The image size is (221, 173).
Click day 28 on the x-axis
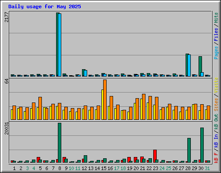click(188, 168)
